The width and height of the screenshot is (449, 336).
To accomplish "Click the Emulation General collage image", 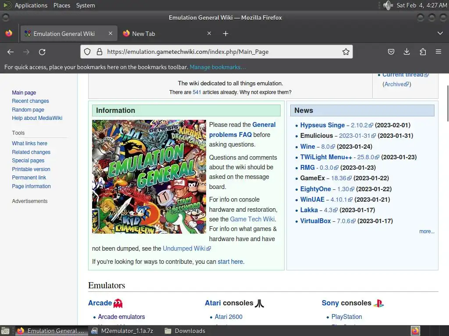I will pos(149,177).
